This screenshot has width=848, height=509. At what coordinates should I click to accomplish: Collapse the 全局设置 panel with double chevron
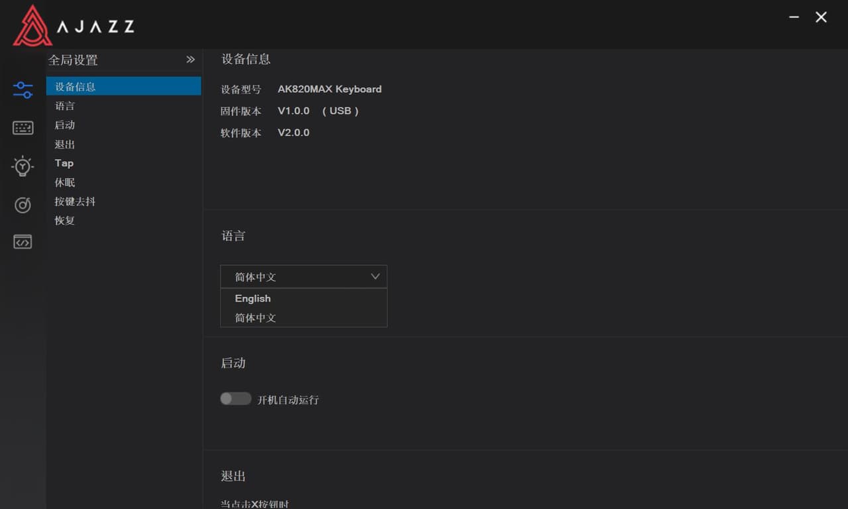tap(190, 60)
